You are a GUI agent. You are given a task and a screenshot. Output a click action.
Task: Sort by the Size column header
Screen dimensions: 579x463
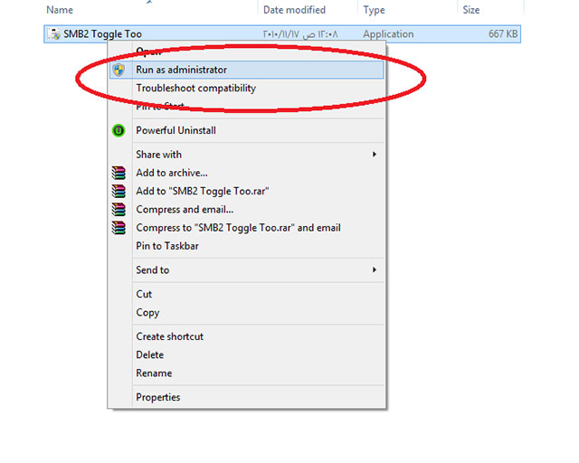click(471, 10)
